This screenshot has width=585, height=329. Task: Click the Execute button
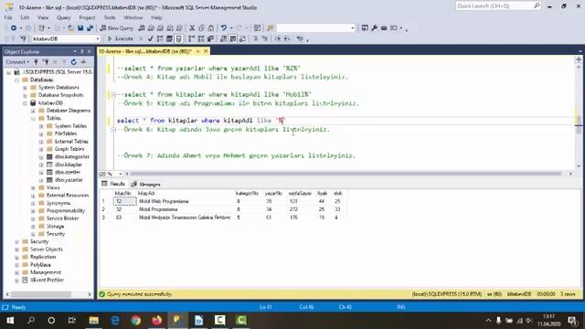(121, 38)
